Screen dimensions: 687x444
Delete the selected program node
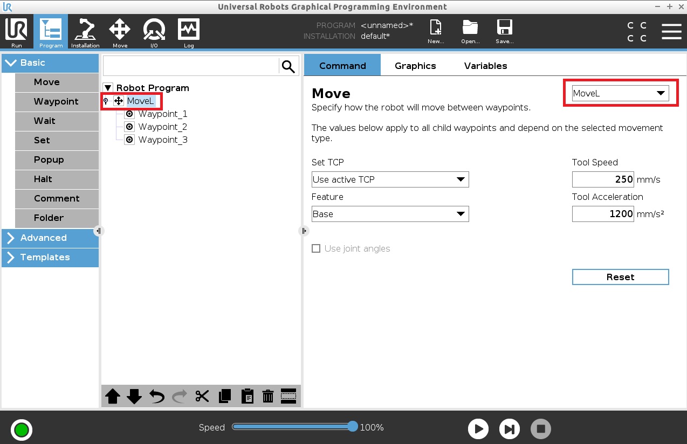[268, 397]
